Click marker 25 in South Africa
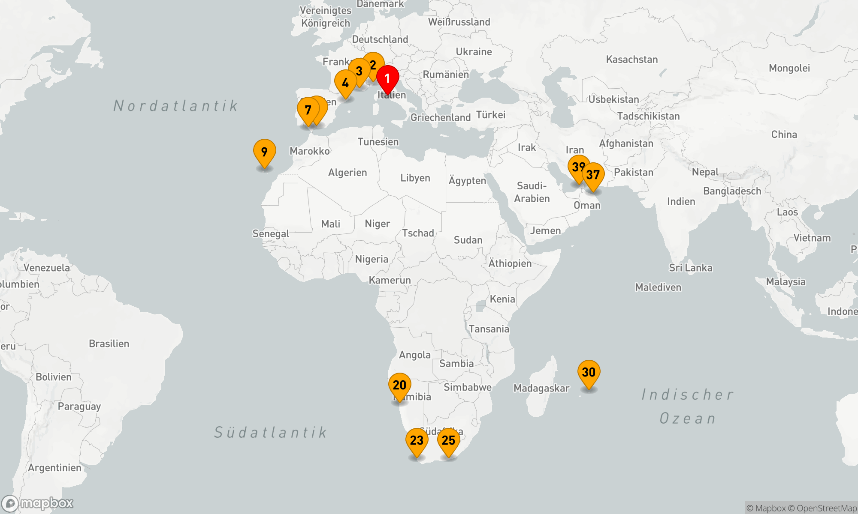 pos(448,440)
